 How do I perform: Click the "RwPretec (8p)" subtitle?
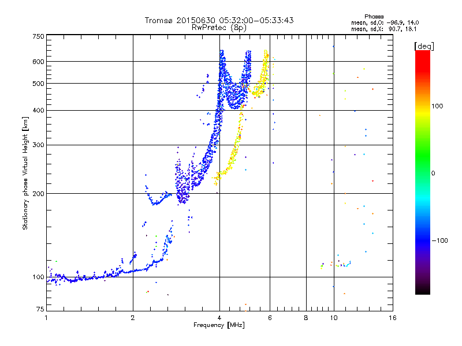(x=219, y=28)
